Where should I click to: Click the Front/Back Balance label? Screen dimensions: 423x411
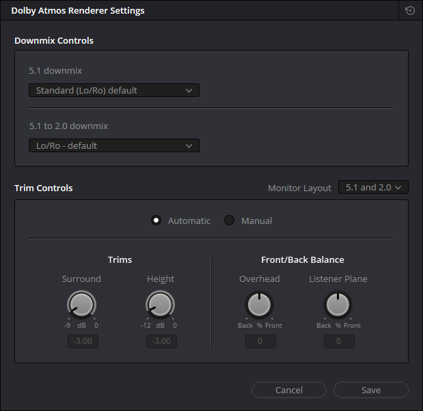tap(302, 259)
